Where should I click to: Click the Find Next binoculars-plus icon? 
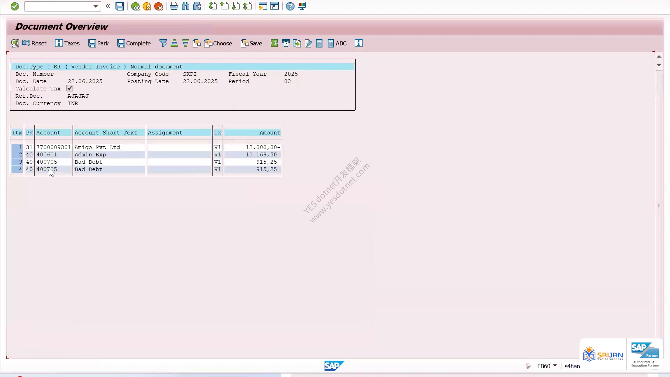point(197,6)
